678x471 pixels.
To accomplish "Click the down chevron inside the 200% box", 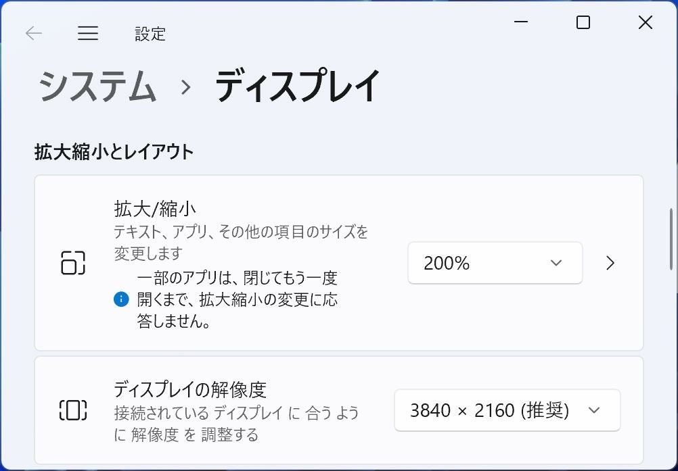I will pyautogui.click(x=556, y=263).
